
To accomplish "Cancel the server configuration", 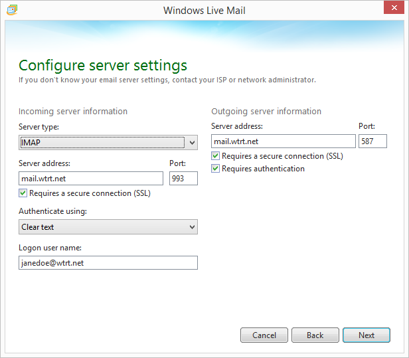I will click(x=264, y=335).
